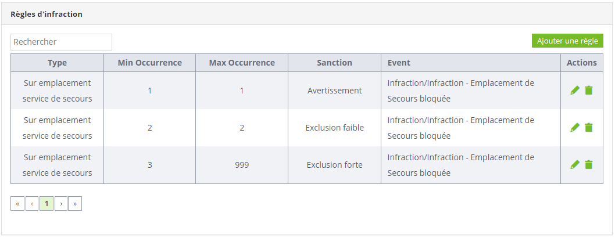Click the Ajouter une règle button
615x238 pixels.
click(x=567, y=41)
